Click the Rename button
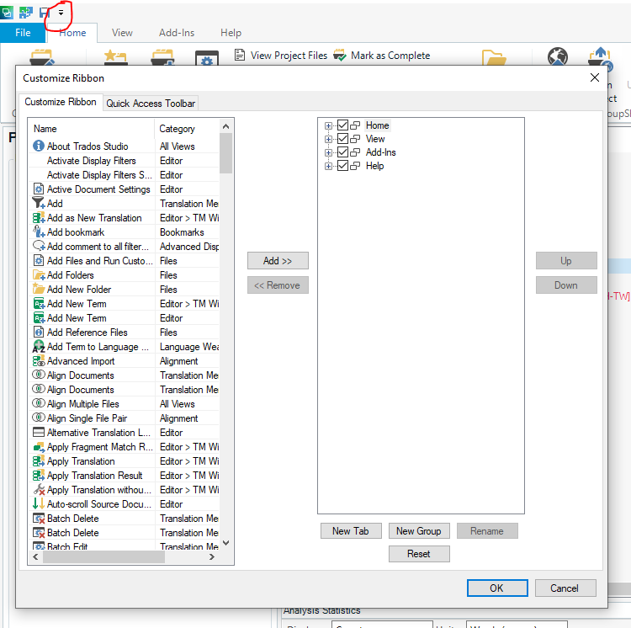 pos(487,531)
